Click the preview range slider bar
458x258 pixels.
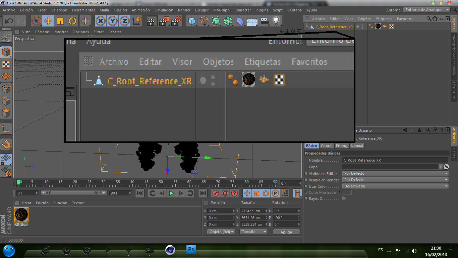pos(74,193)
